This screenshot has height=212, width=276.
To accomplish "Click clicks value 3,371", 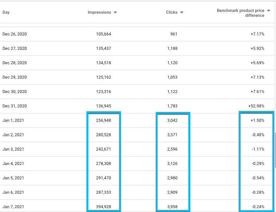I will (x=172, y=135).
